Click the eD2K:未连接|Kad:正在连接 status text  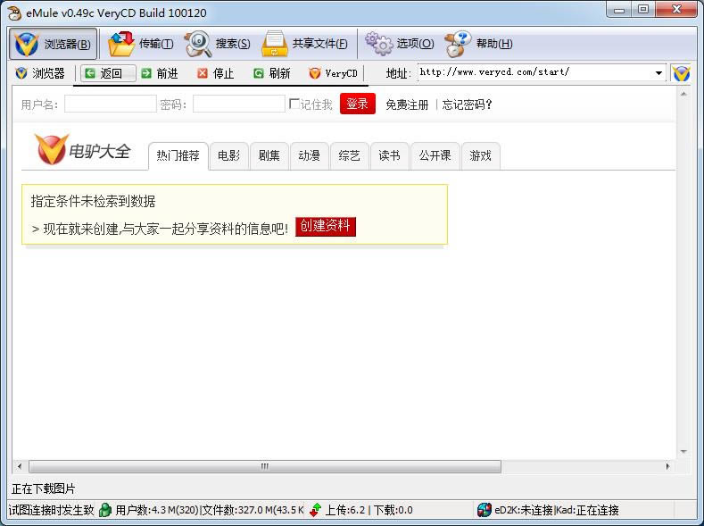click(x=557, y=510)
